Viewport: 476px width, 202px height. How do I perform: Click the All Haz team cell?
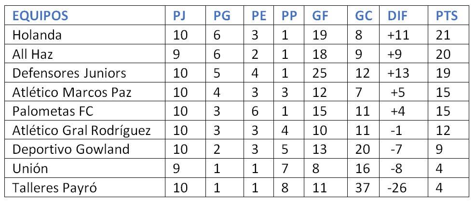(32, 54)
